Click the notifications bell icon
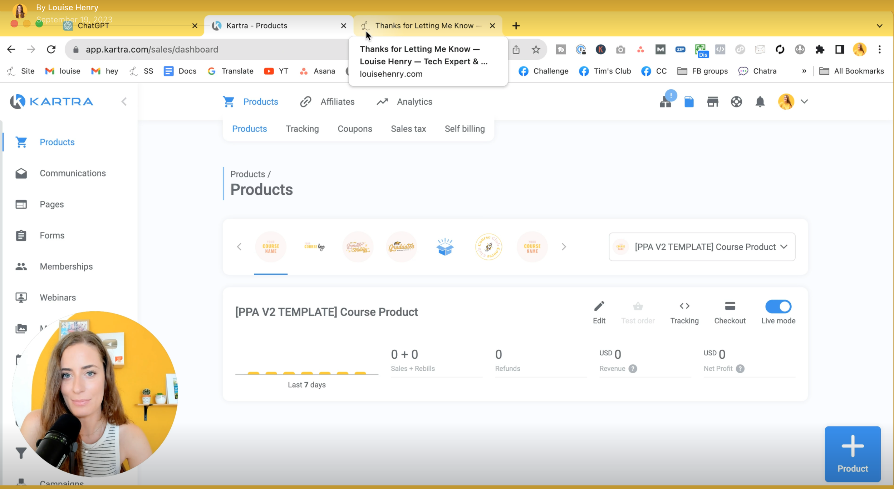 760,102
